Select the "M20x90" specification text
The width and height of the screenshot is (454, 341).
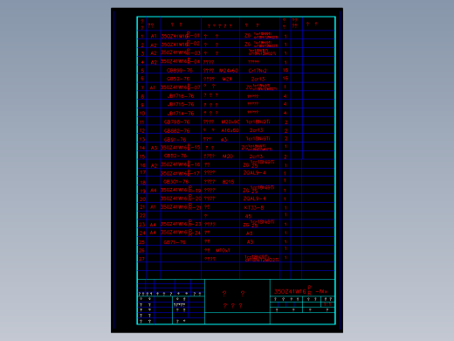230,122
